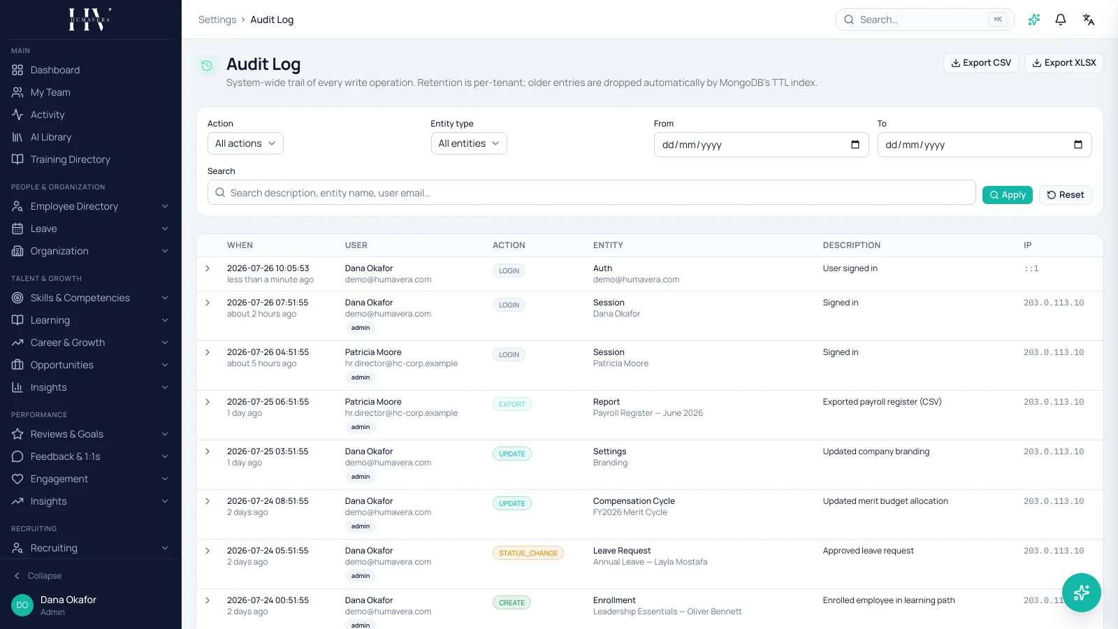
Task: Focus the global Search field
Action: click(x=924, y=20)
